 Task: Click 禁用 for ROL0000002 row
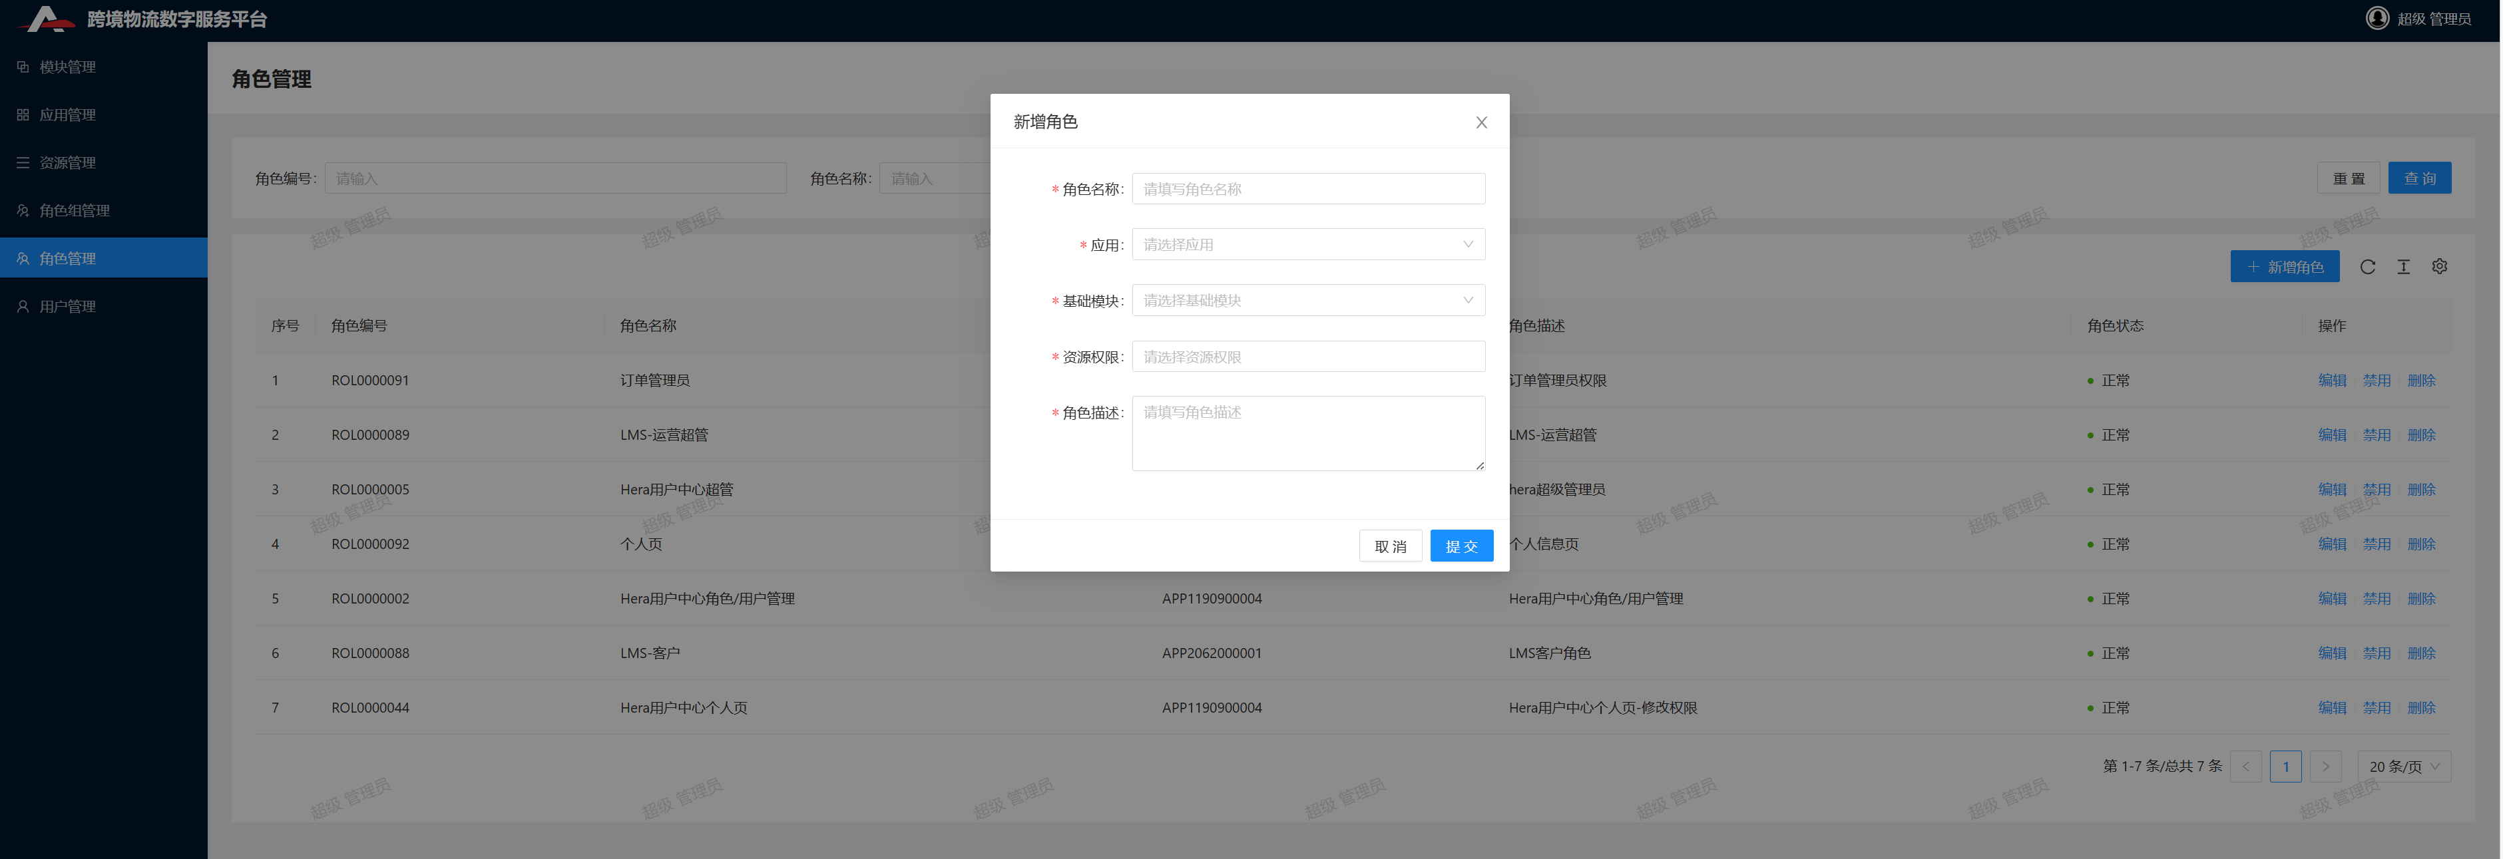point(2376,599)
